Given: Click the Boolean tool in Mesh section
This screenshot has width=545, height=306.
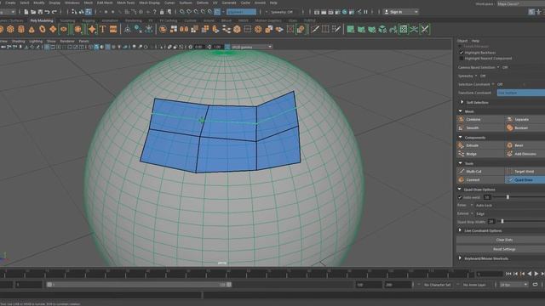Looking at the screenshot, I should 525,128.
